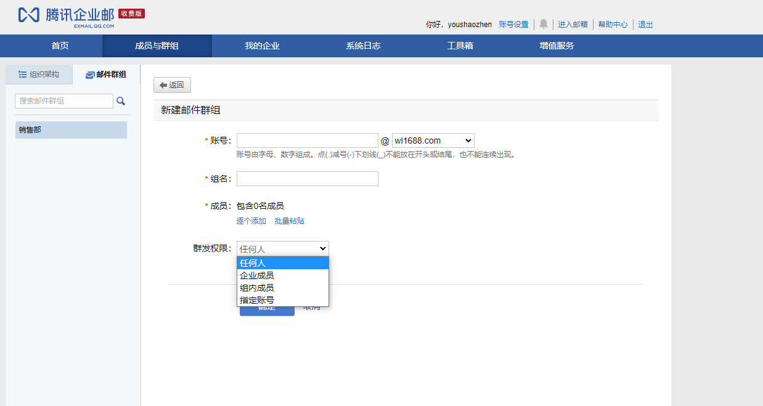
Task: Select 销售部 group in sidebar
Action: pos(71,130)
